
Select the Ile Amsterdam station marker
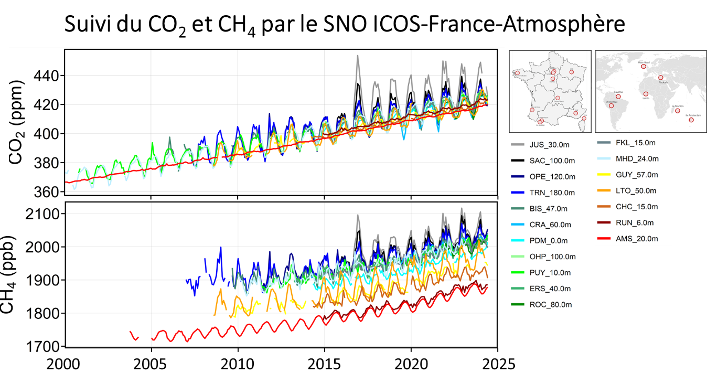tap(691, 120)
